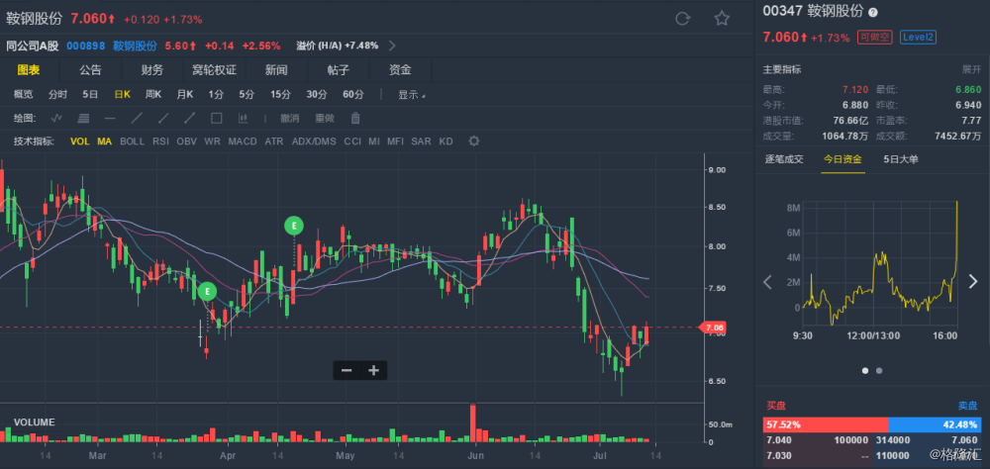Select the ray drawing tool with one endpoint

[x=163, y=118]
